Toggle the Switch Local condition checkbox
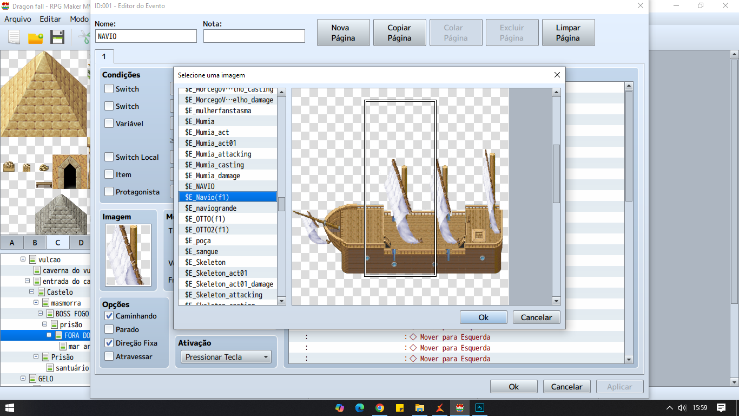 tap(109, 157)
